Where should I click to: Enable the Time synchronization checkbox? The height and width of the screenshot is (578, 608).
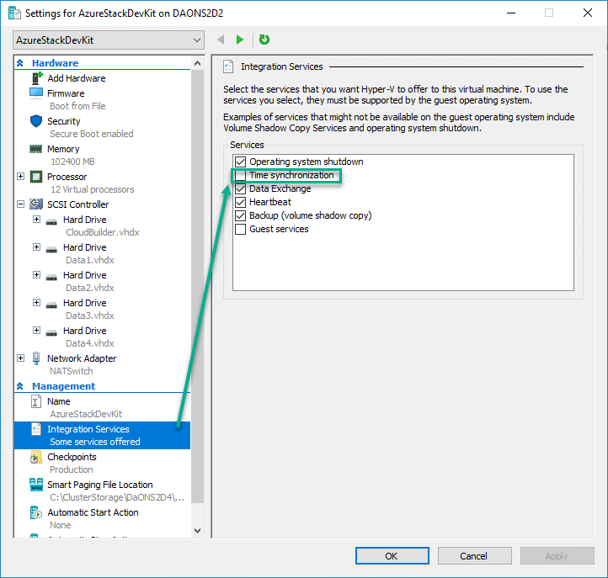tap(240, 175)
